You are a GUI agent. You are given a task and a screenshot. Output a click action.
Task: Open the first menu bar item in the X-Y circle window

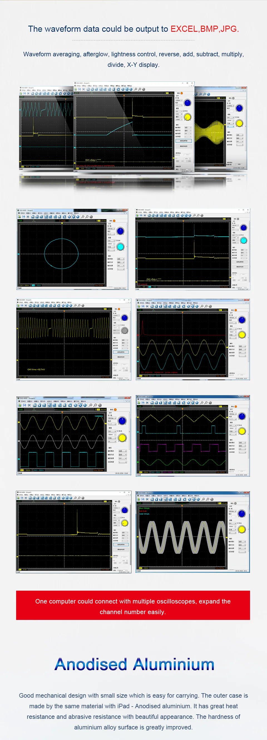(23, 213)
